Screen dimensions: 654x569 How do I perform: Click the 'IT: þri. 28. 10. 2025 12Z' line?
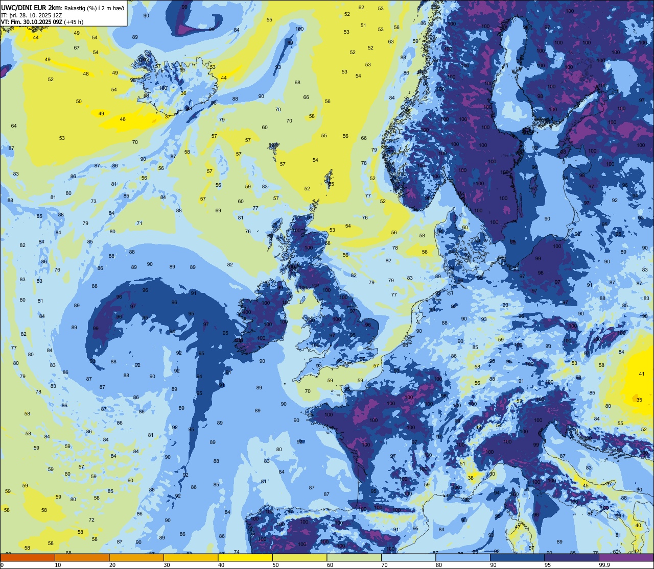click(32, 15)
